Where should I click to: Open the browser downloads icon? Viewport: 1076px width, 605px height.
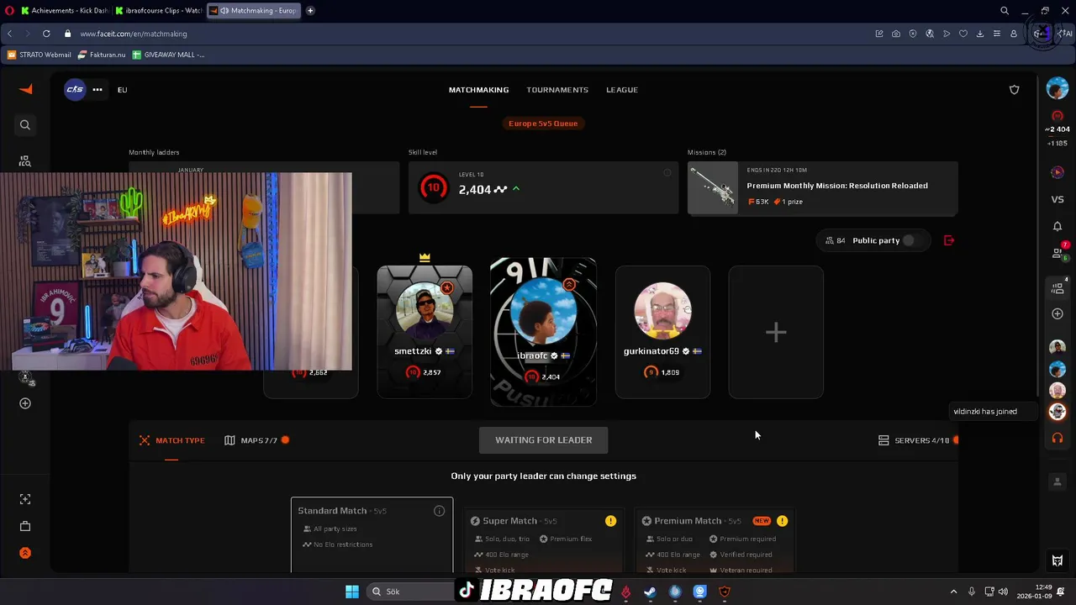coord(980,34)
